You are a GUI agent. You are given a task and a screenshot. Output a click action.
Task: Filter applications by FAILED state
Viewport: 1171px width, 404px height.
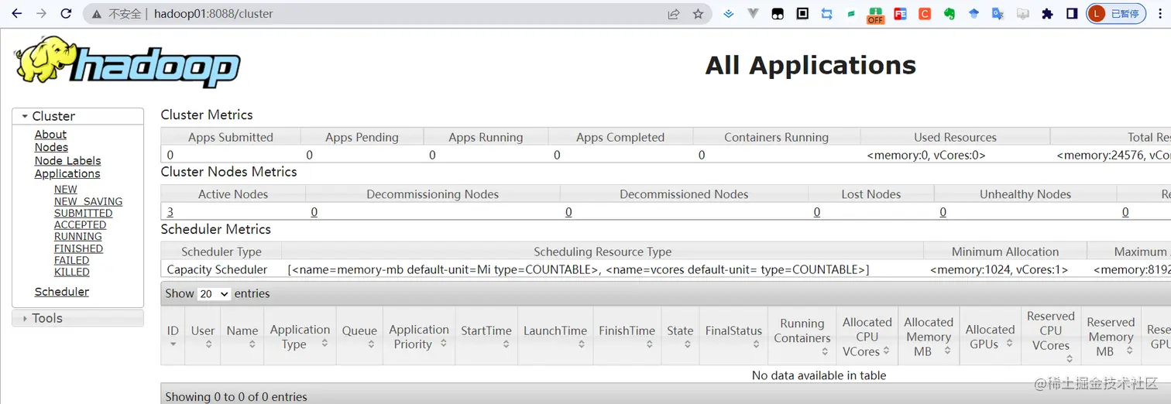click(71, 260)
